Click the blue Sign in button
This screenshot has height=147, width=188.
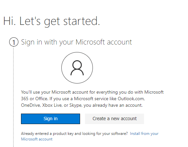coord(51,119)
